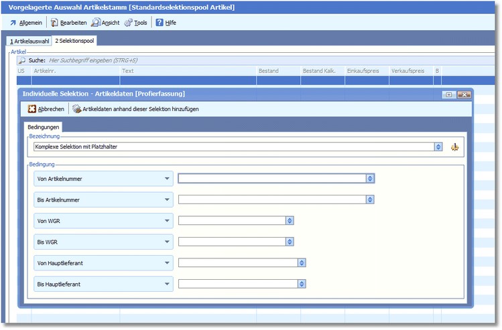Image resolution: width=502 pixels, height=330 pixels.
Task: Switch to the 1 Artikelauswahl tab
Action: click(x=29, y=41)
